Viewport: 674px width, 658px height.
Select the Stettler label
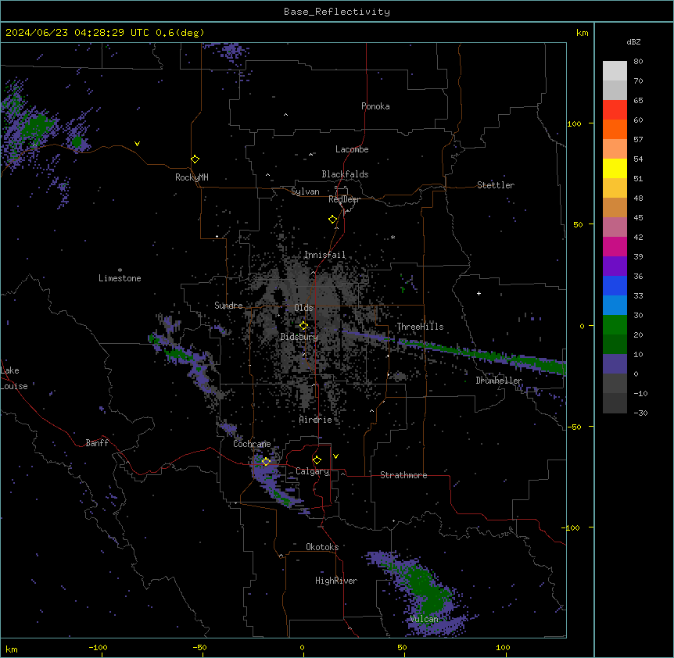tap(495, 185)
